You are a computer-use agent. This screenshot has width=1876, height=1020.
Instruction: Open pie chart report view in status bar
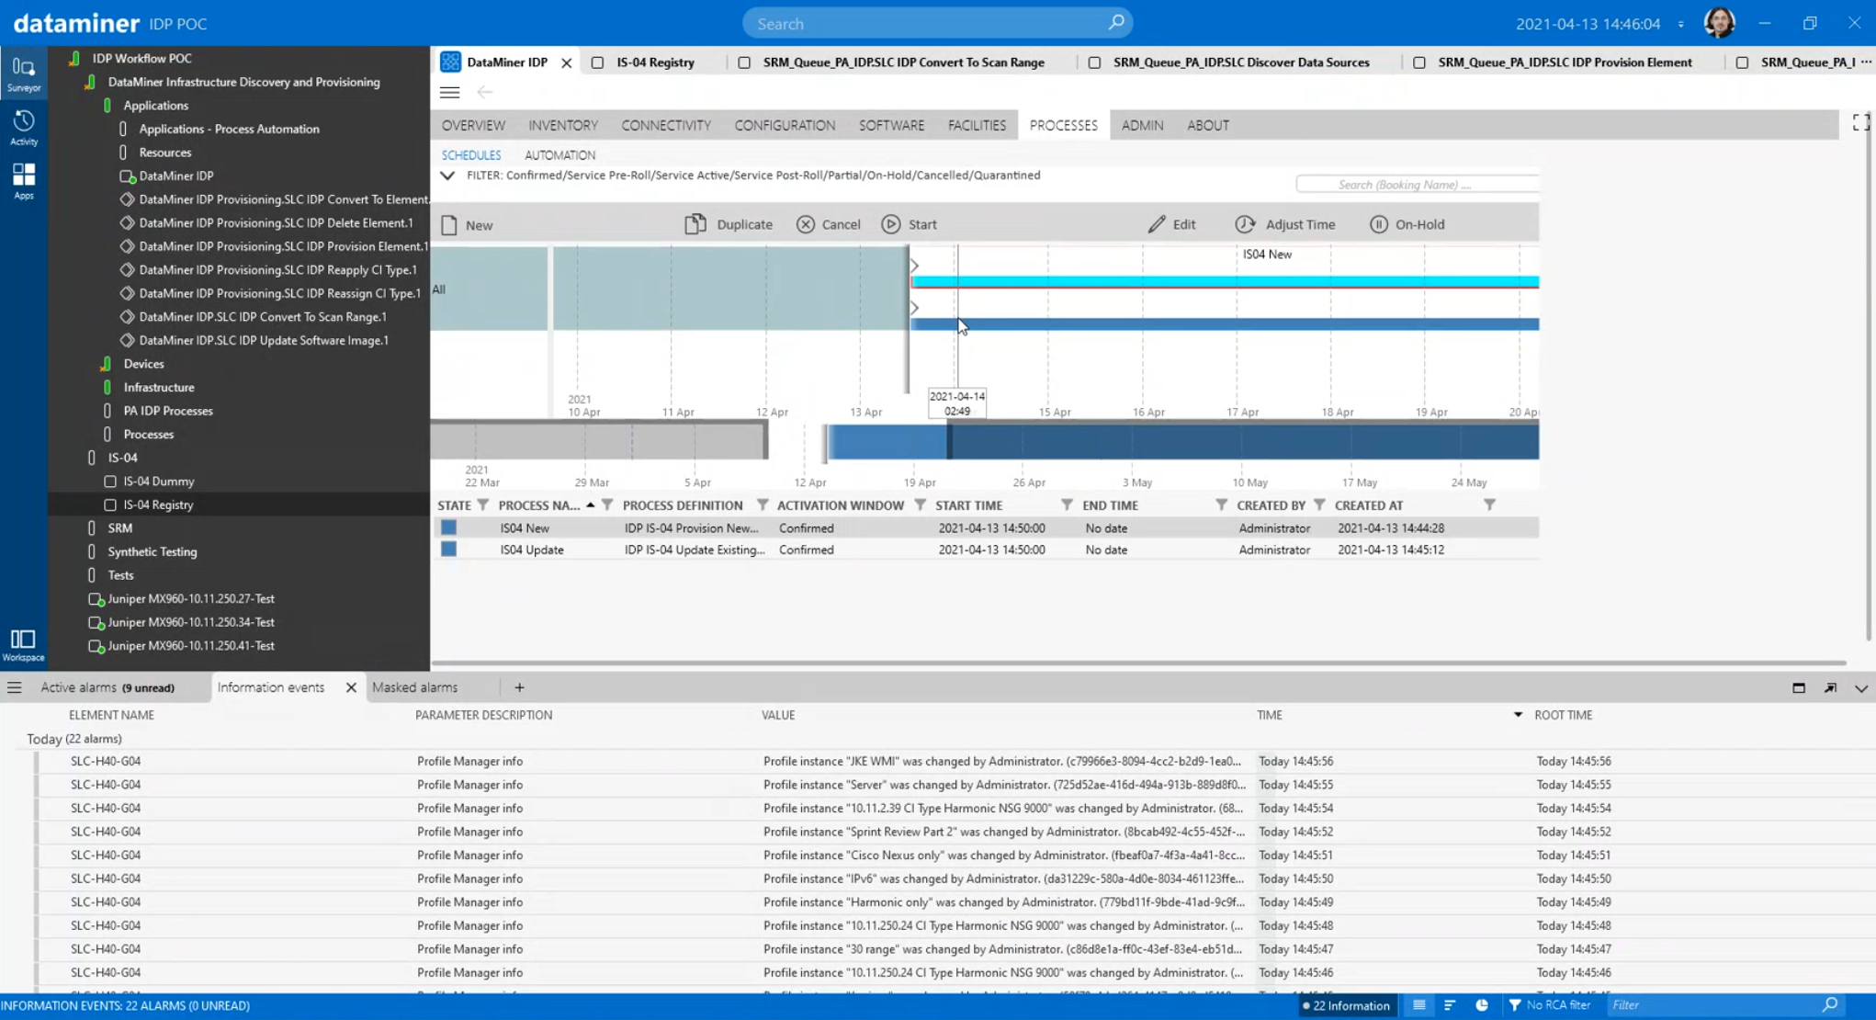1482,1005
